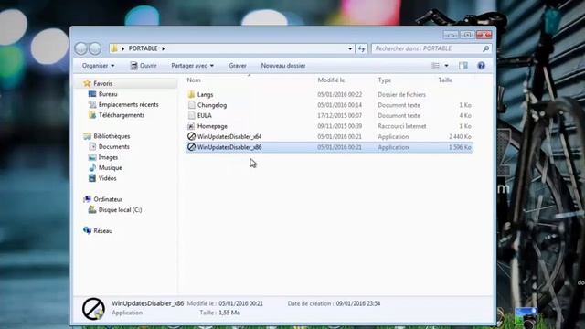Click Ouvrir in the toolbar
Viewport: 585px width, 329px height.
[144, 66]
